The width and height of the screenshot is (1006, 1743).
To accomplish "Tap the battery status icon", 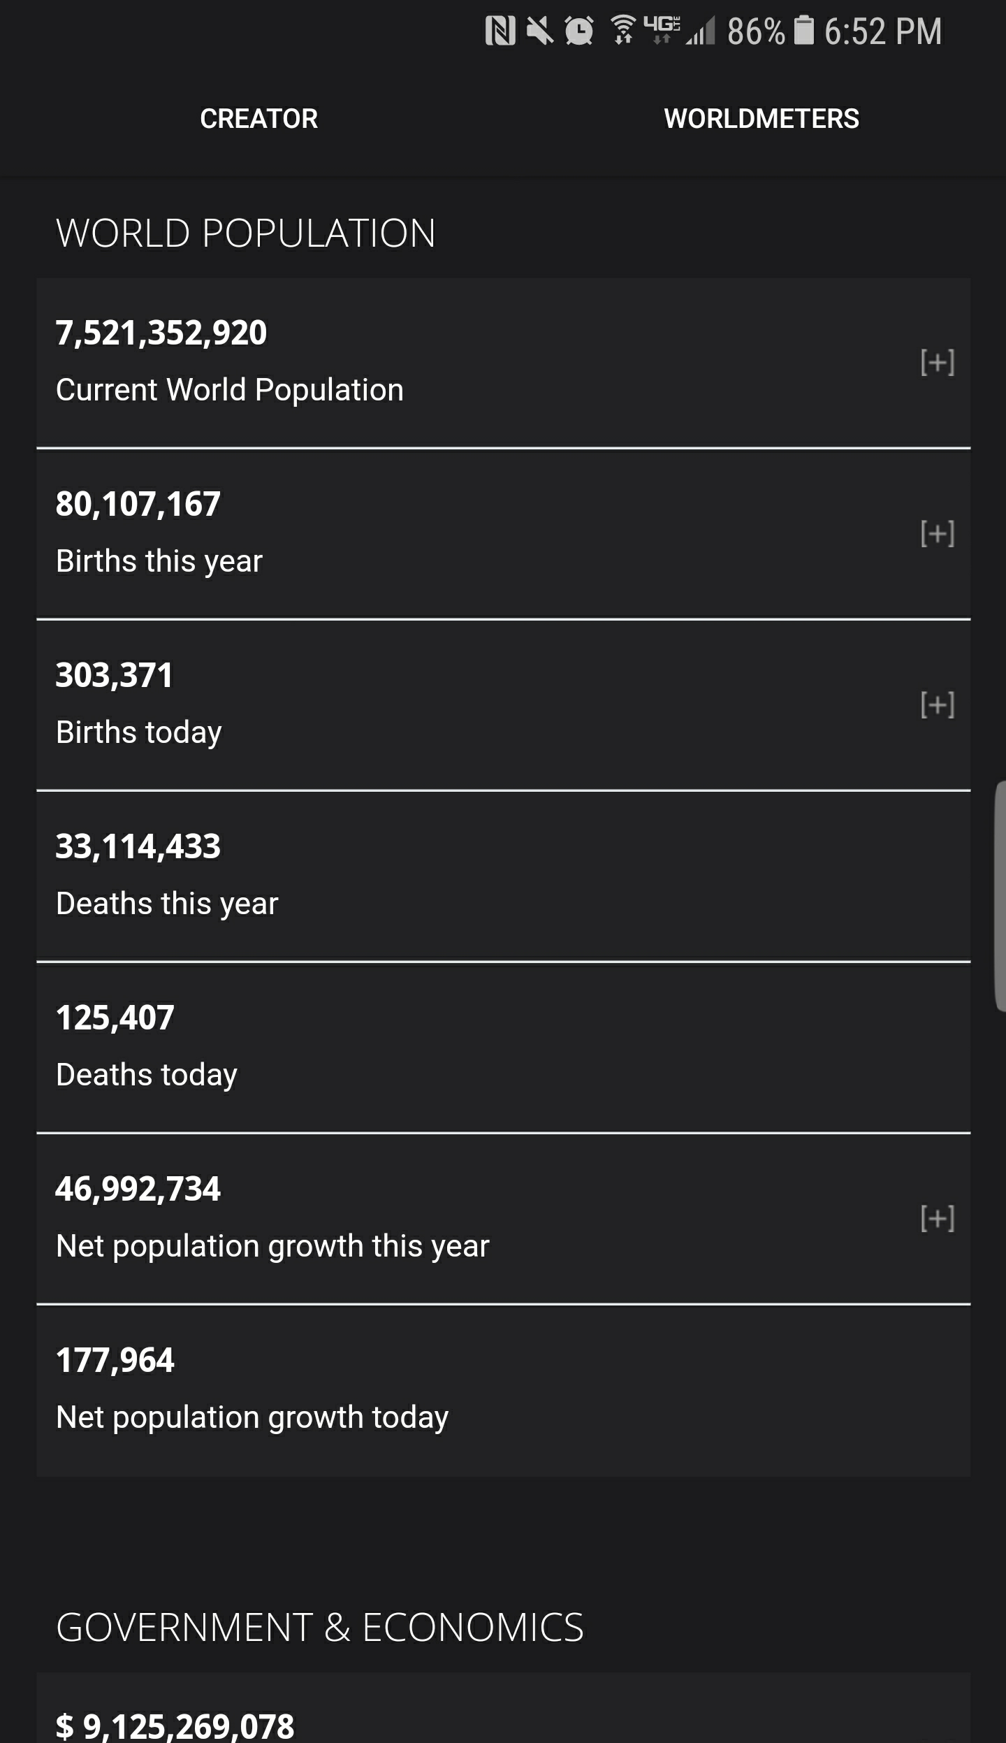I will pos(804,31).
